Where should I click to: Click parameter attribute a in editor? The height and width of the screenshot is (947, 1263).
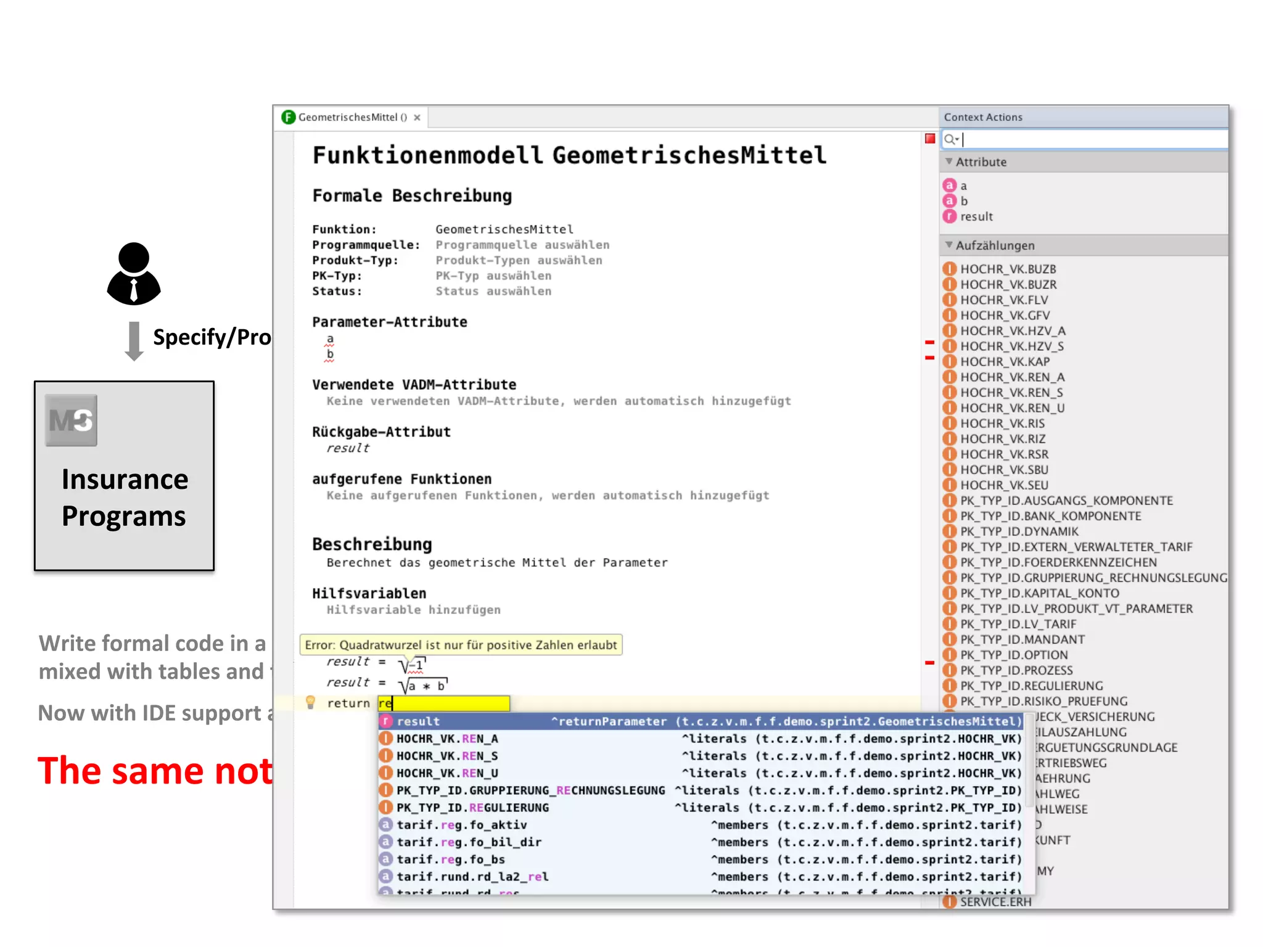click(330, 339)
